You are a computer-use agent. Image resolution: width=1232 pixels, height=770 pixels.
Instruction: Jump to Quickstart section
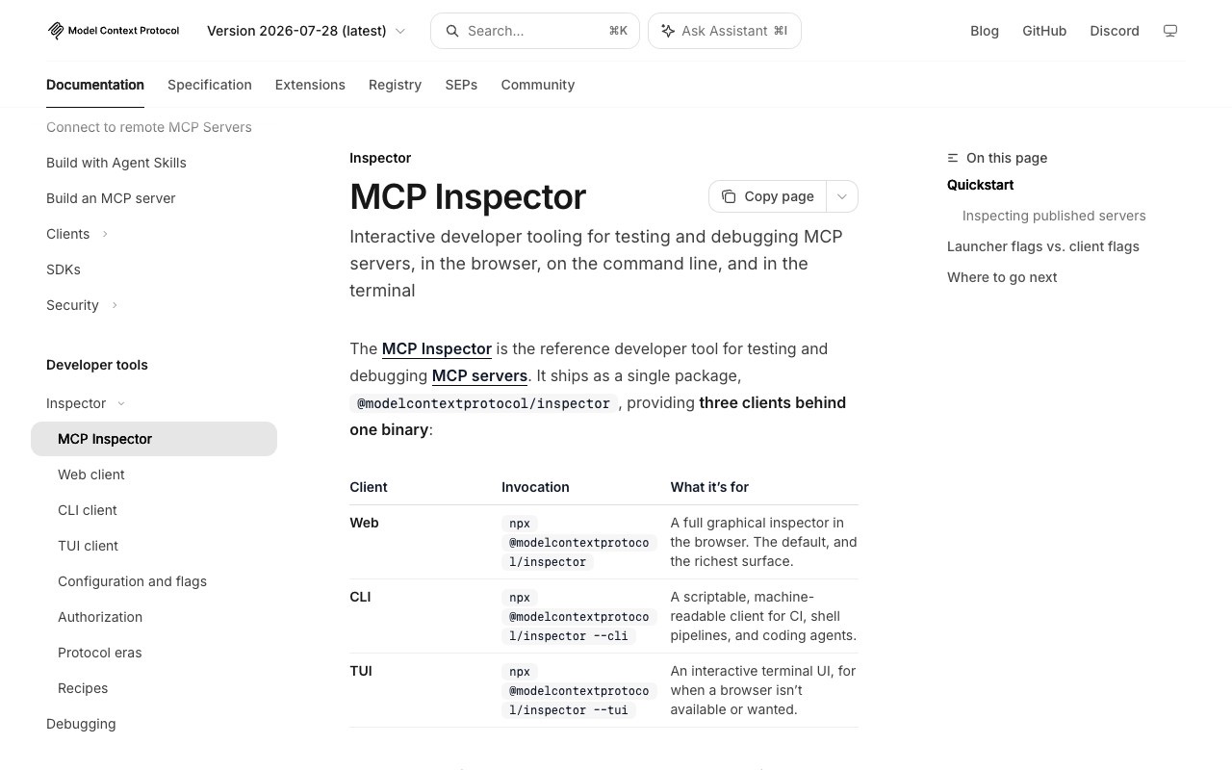pyautogui.click(x=980, y=185)
